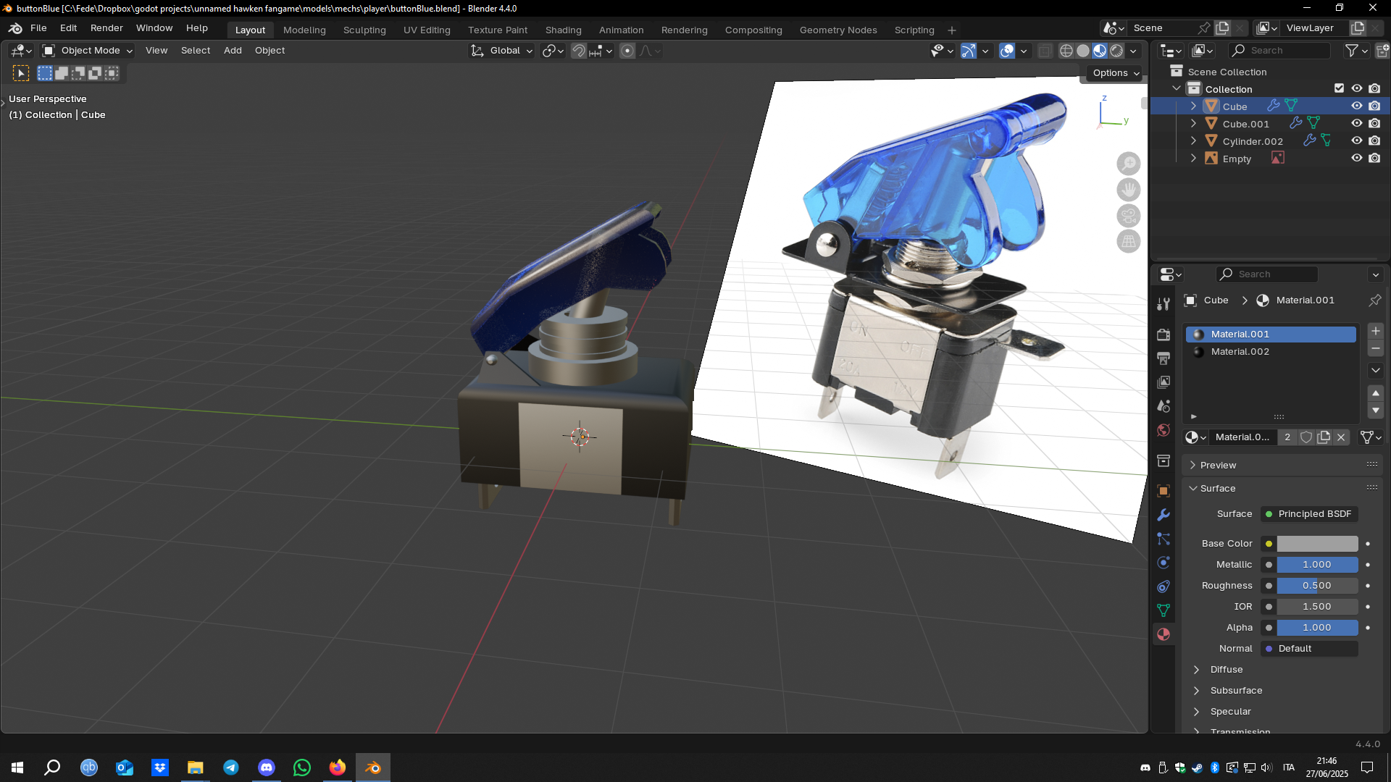Open the Collection properties tab
The image size is (1391, 782).
click(x=1164, y=461)
